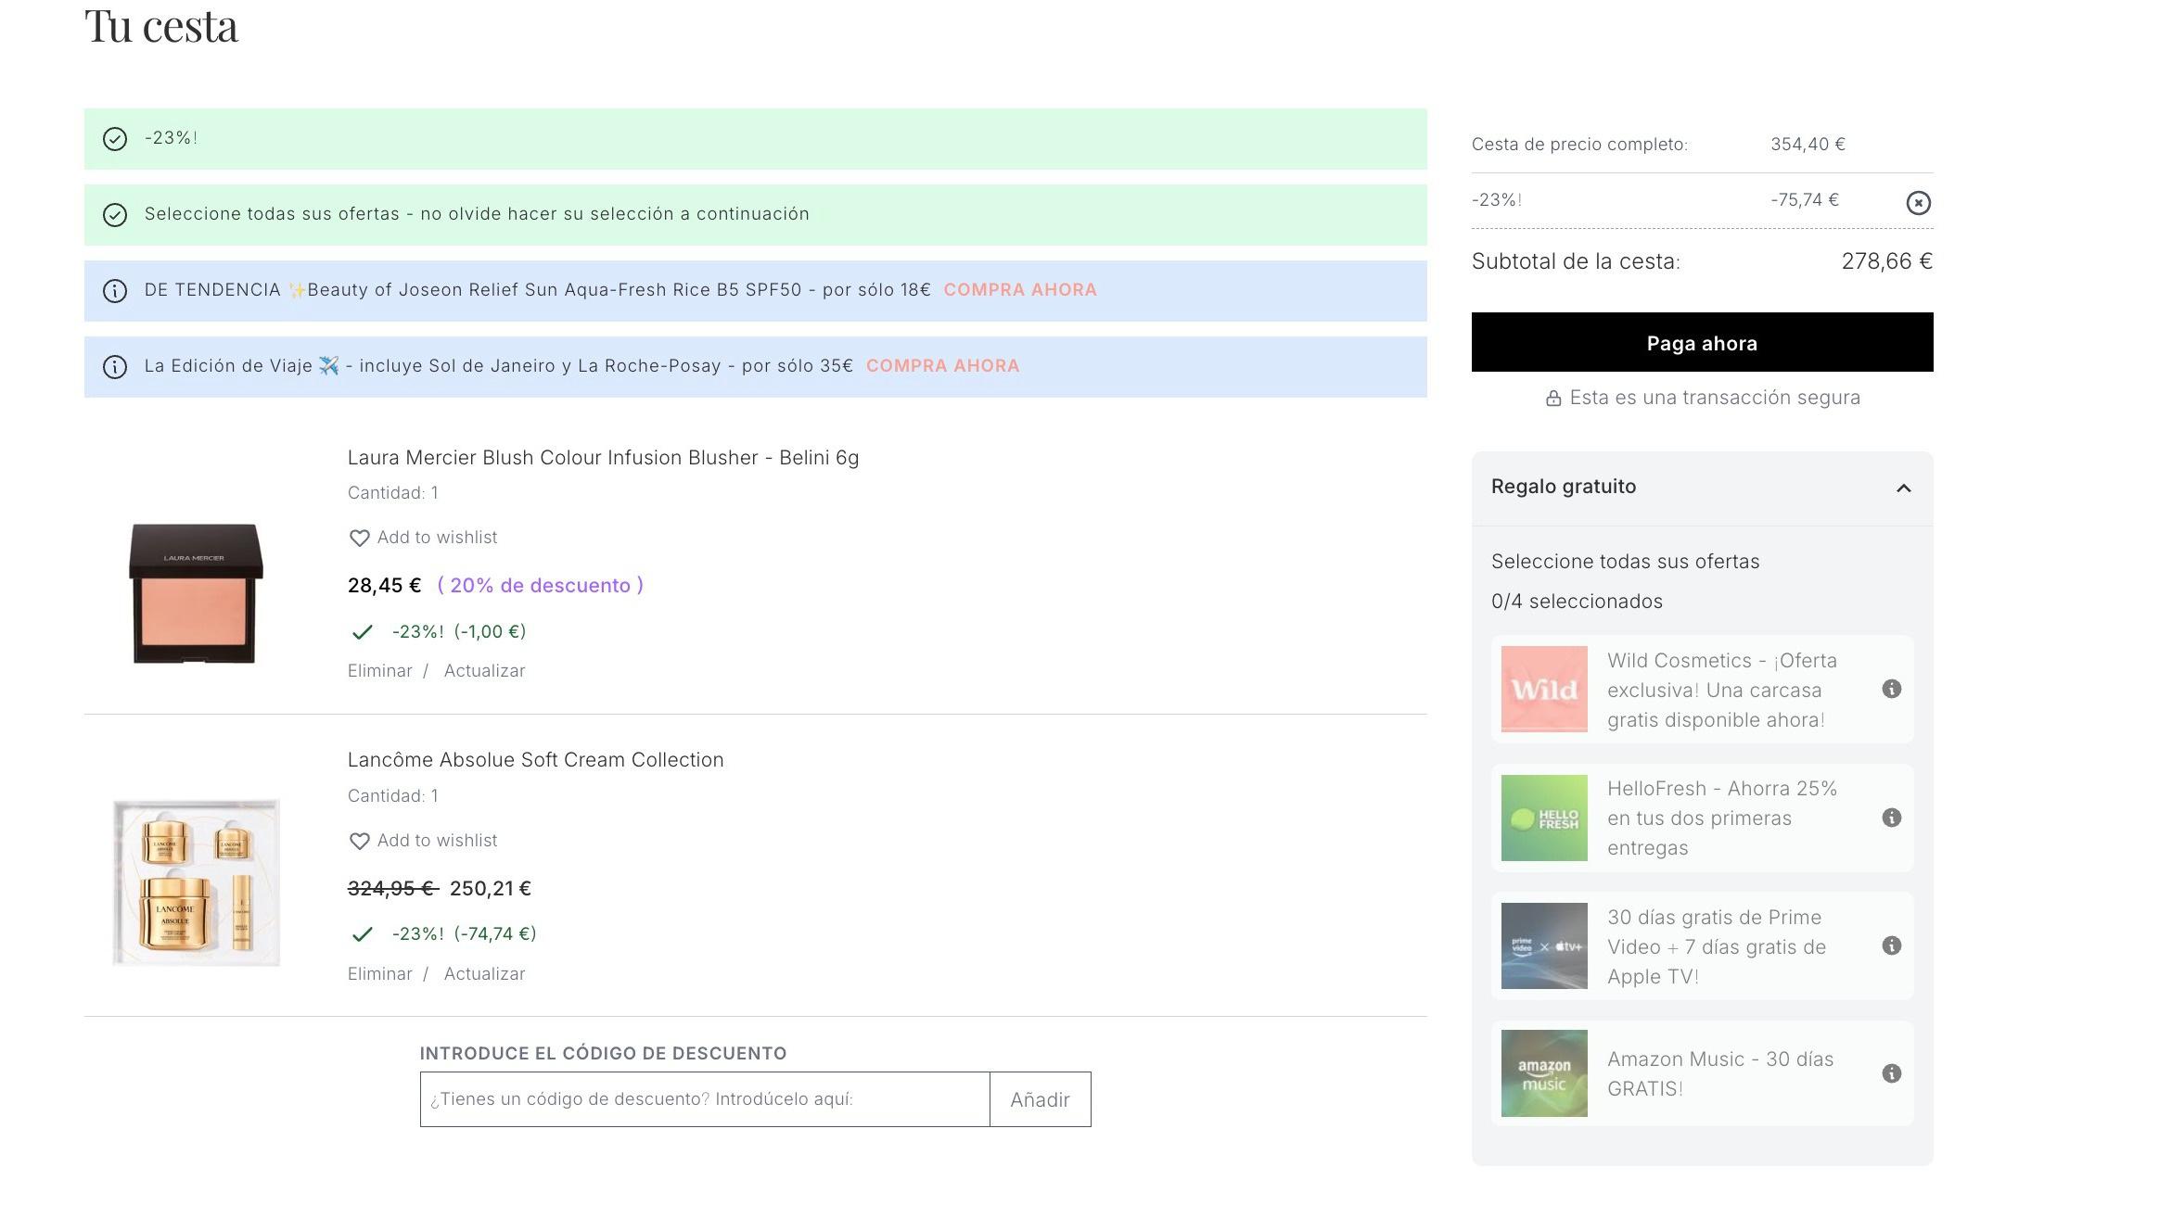The height and width of the screenshot is (1205, 2159).
Task: Click COMPRA AHORA for Beauty of Joseon
Action: click(x=1020, y=289)
